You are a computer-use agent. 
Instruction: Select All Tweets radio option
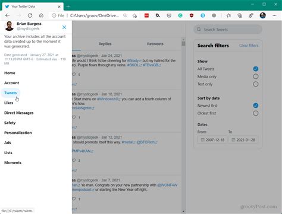tap(256, 69)
